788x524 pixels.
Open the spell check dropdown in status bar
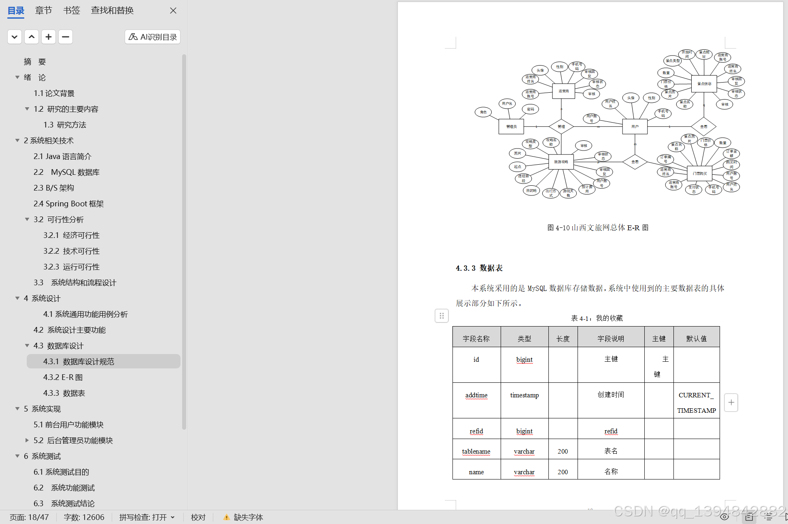click(173, 517)
